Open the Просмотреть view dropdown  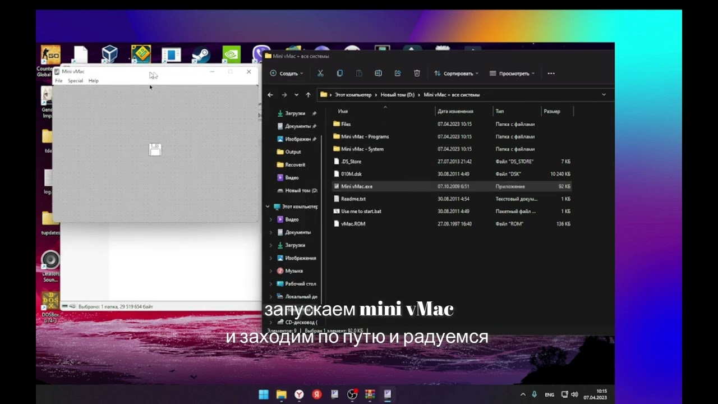tap(512, 74)
